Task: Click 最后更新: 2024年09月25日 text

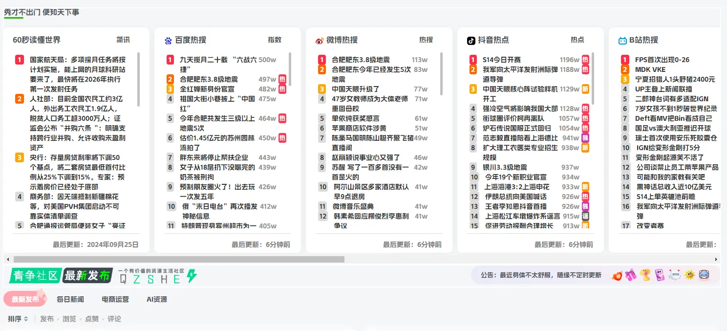Action: coord(96,244)
